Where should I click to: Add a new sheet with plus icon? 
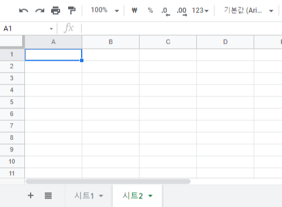[31, 196]
